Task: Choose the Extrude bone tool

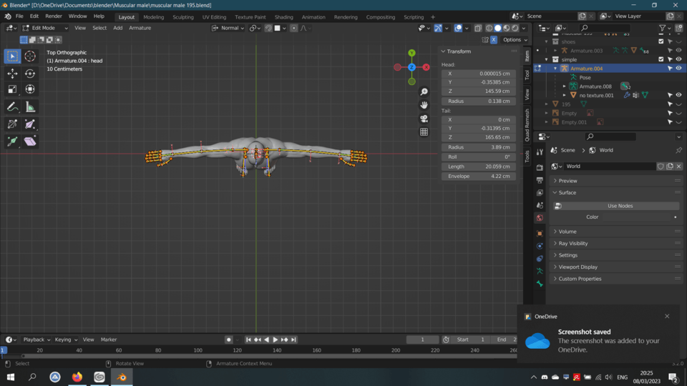Action: pos(12,142)
